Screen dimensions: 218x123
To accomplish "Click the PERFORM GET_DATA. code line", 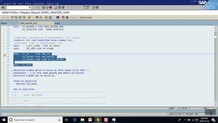I will click(27, 84).
